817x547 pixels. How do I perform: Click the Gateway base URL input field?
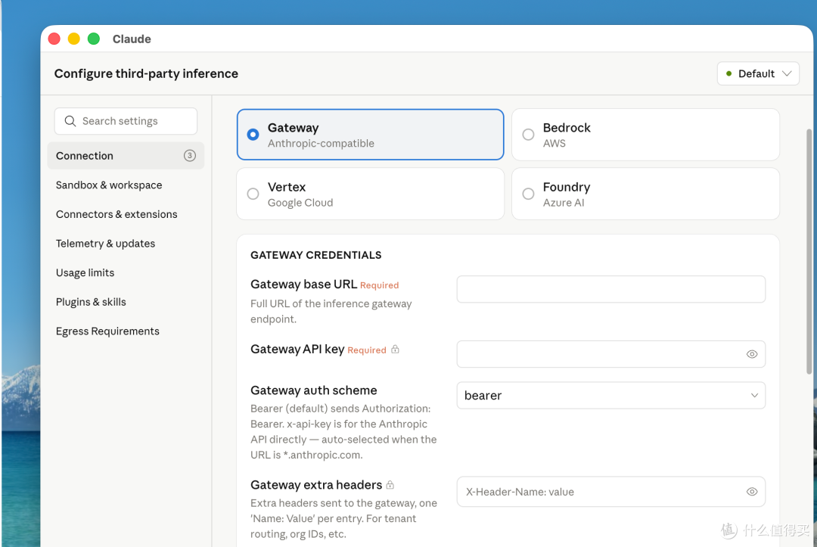pos(610,289)
